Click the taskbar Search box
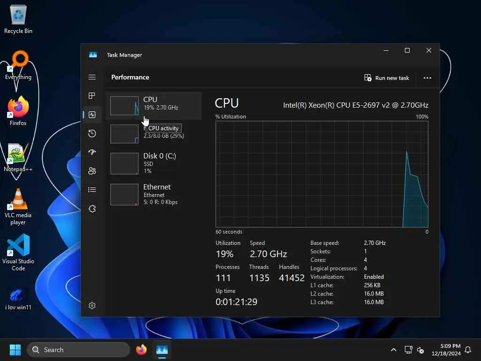Screen dimensions: 481x361 click(78, 350)
